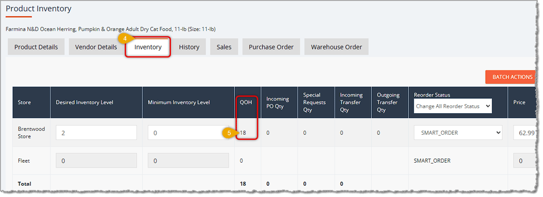Open Change All Reorder Status dropdown
The height and width of the screenshot is (197, 543).
coord(453,106)
